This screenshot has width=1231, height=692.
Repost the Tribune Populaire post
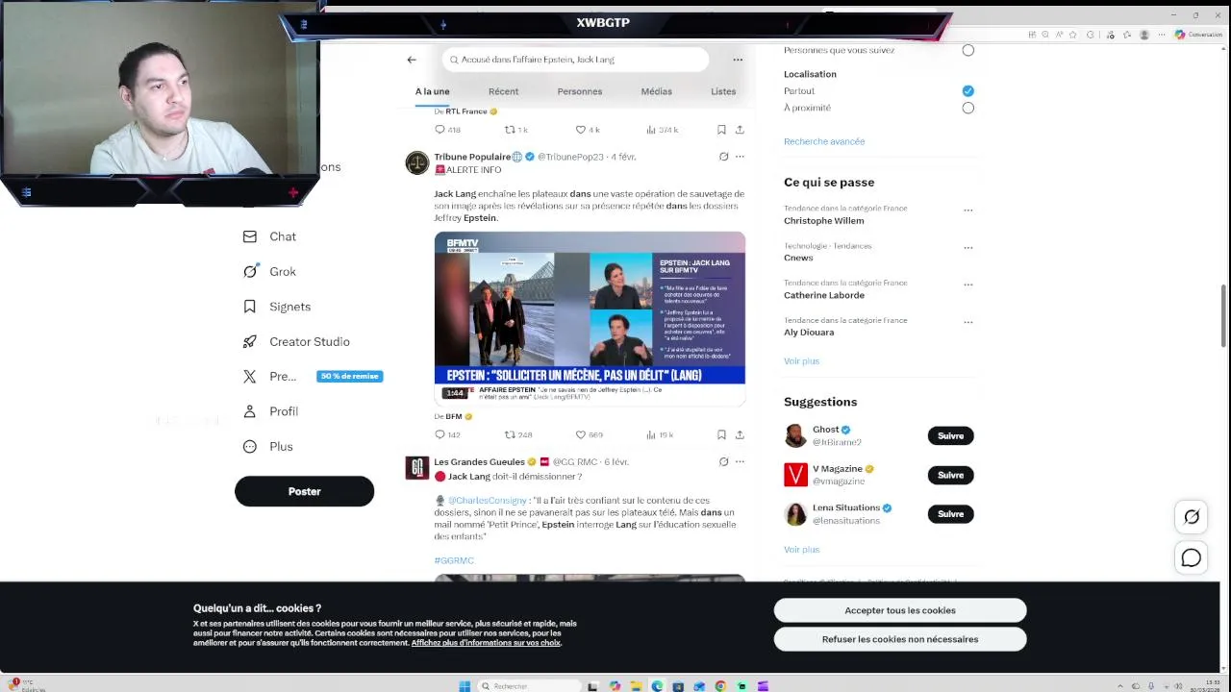coord(517,434)
